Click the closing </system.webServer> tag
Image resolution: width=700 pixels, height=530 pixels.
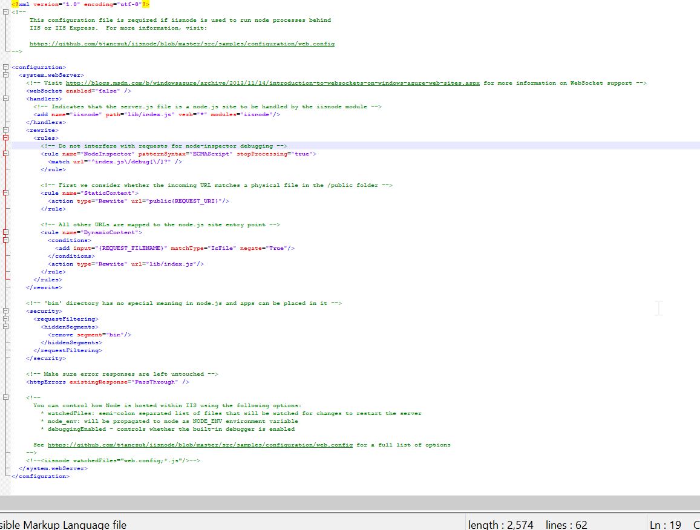pyautogui.click(x=53, y=468)
